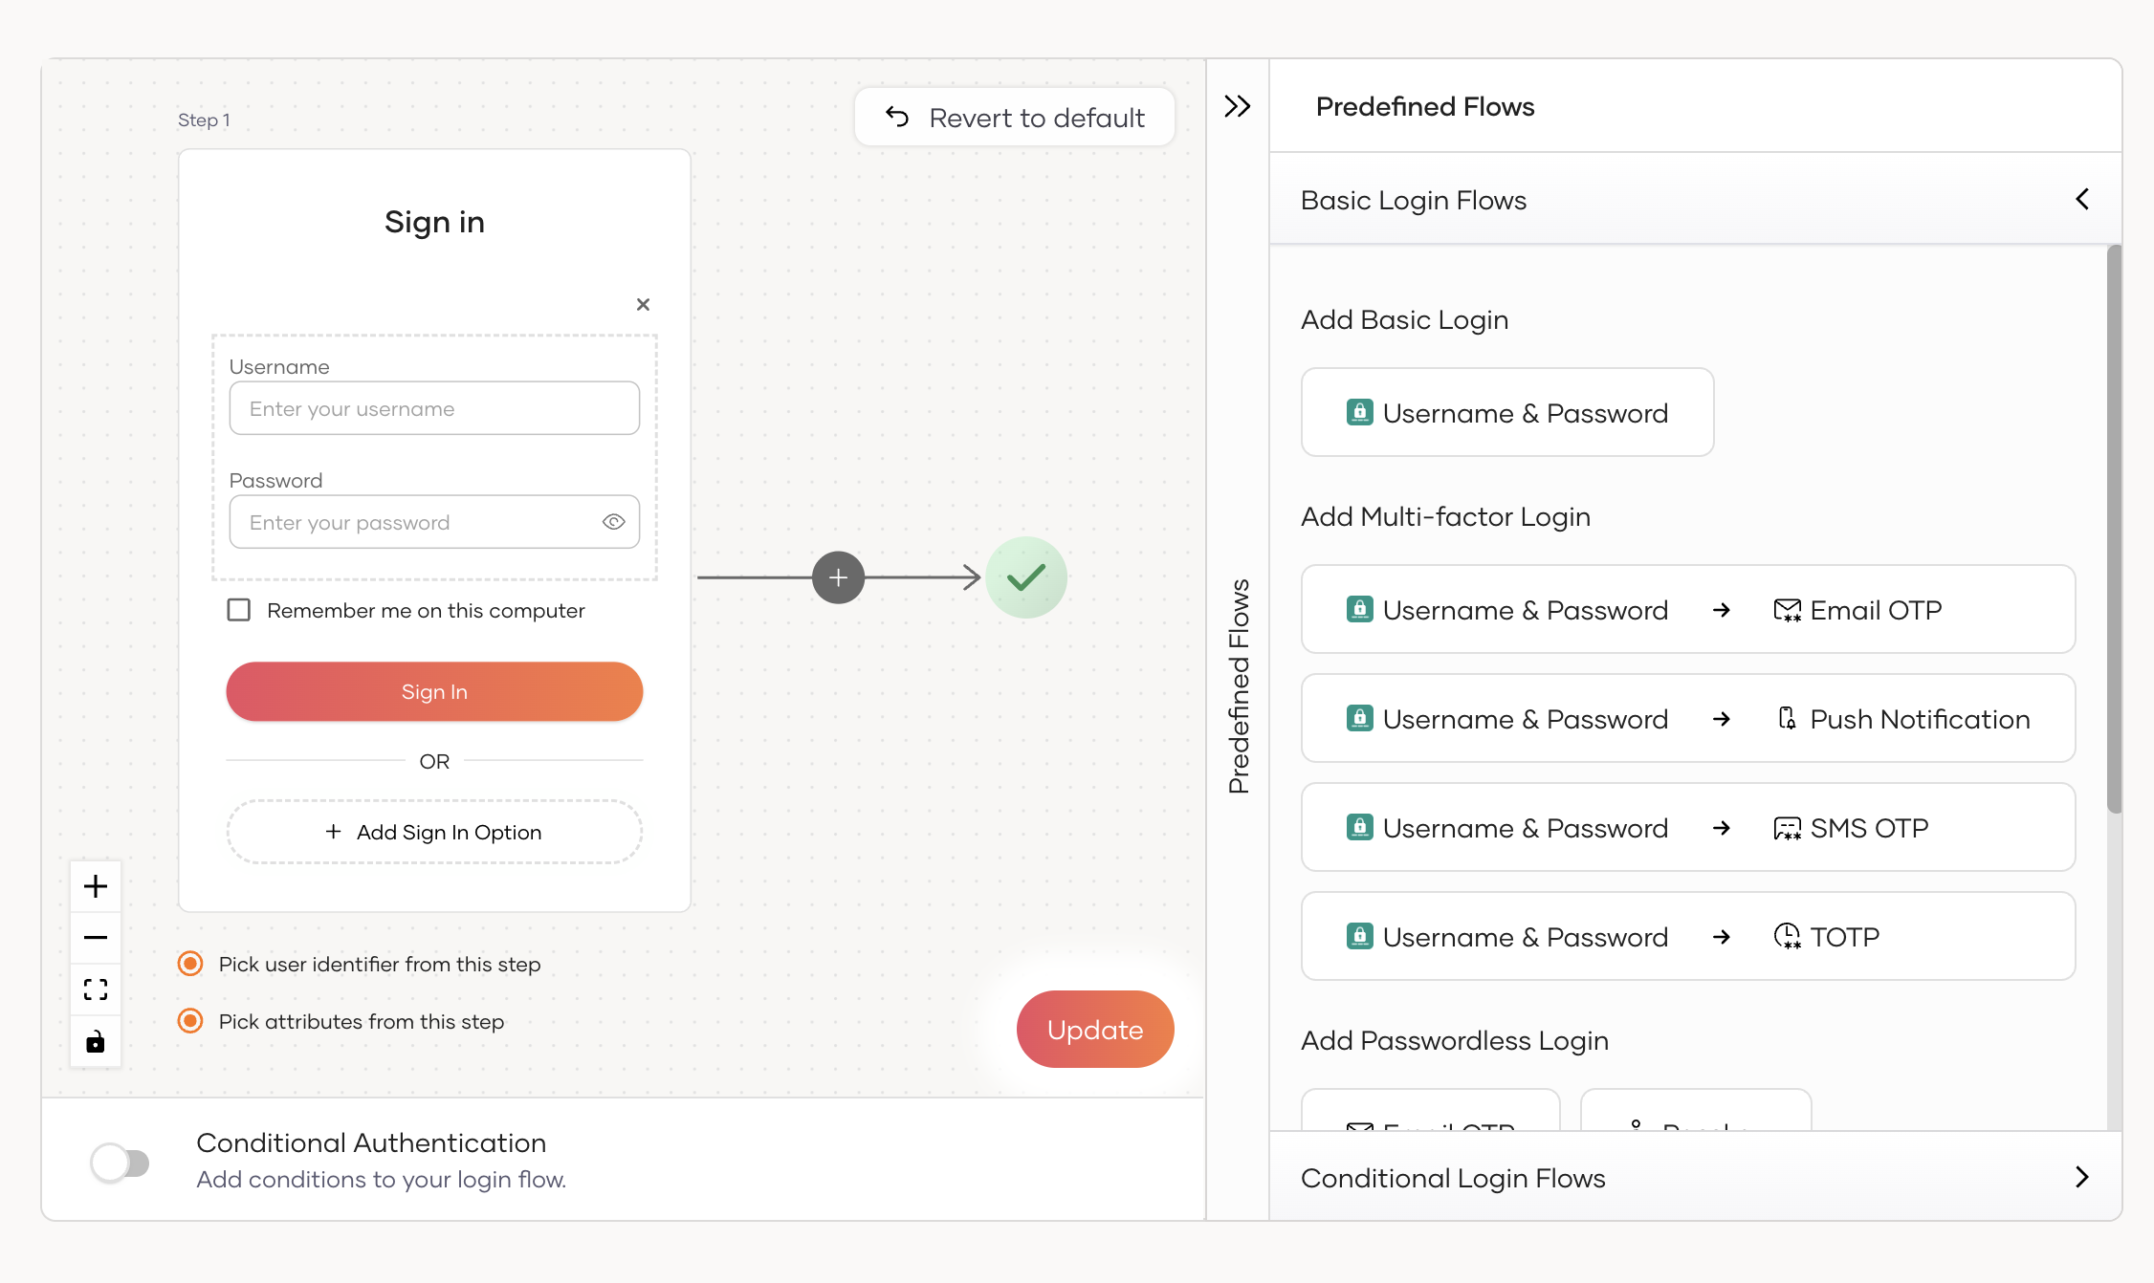
Task: Zoom in on the flow canvas
Action: click(x=96, y=886)
